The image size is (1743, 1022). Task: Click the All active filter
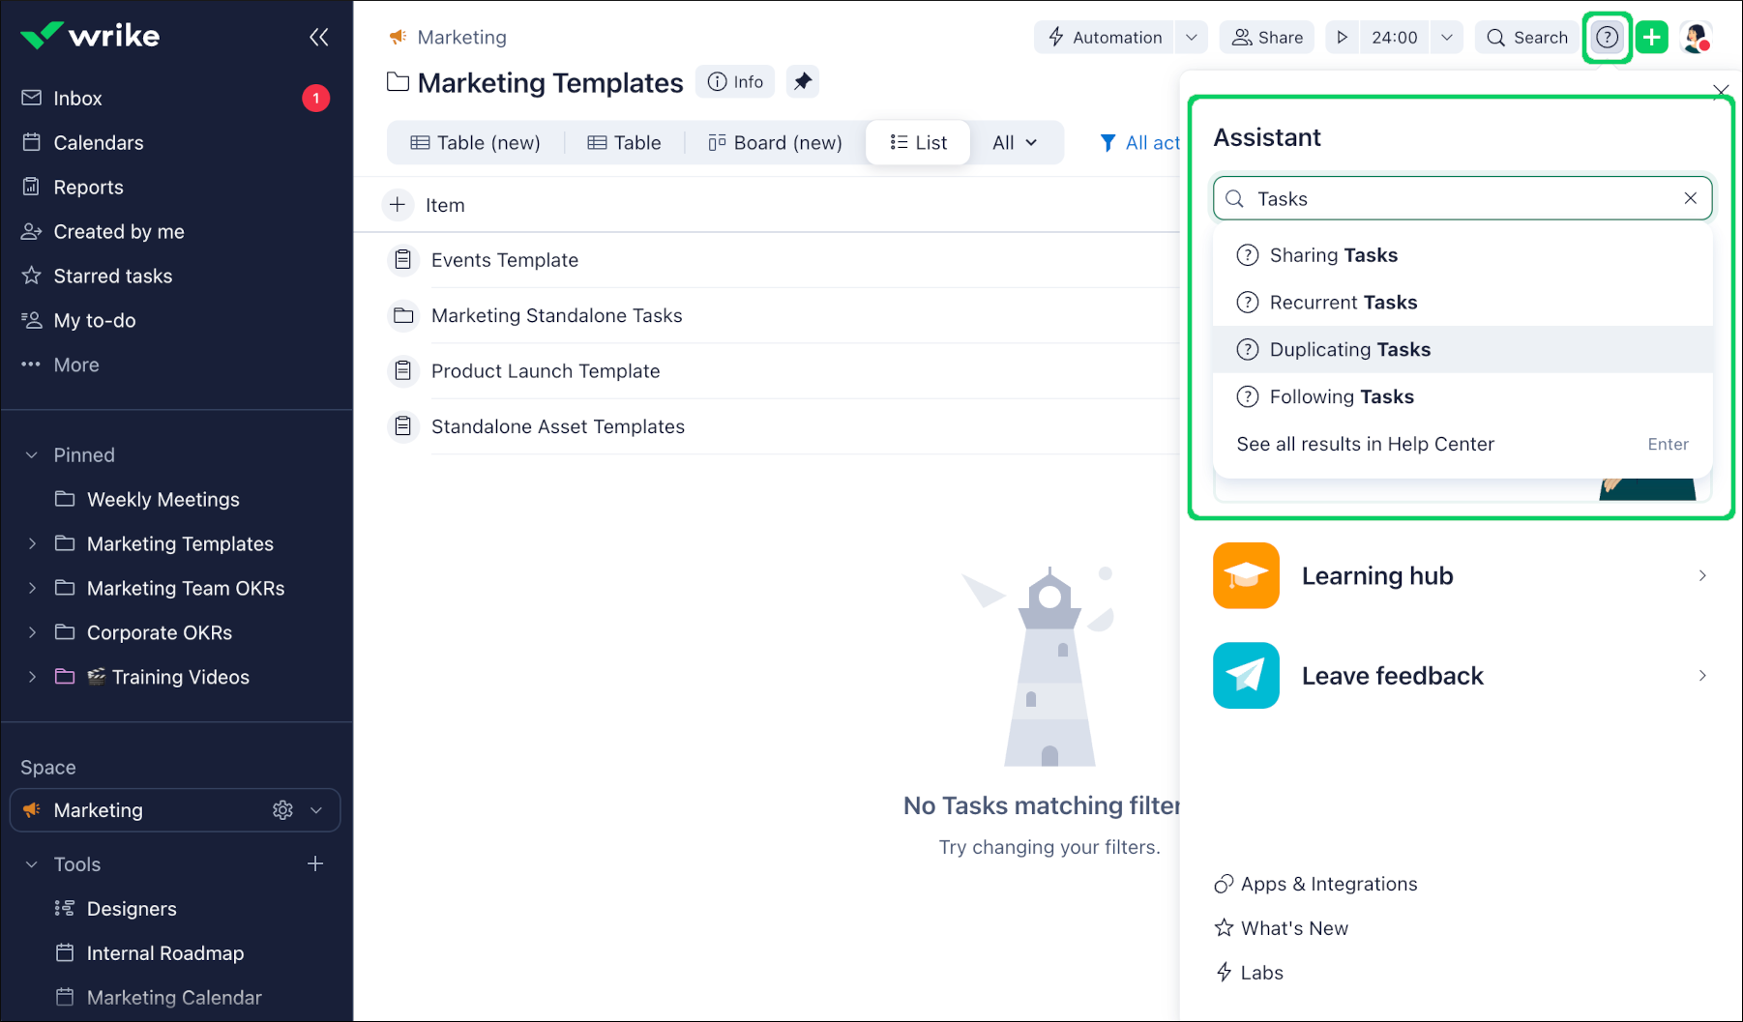point(1139,143)
